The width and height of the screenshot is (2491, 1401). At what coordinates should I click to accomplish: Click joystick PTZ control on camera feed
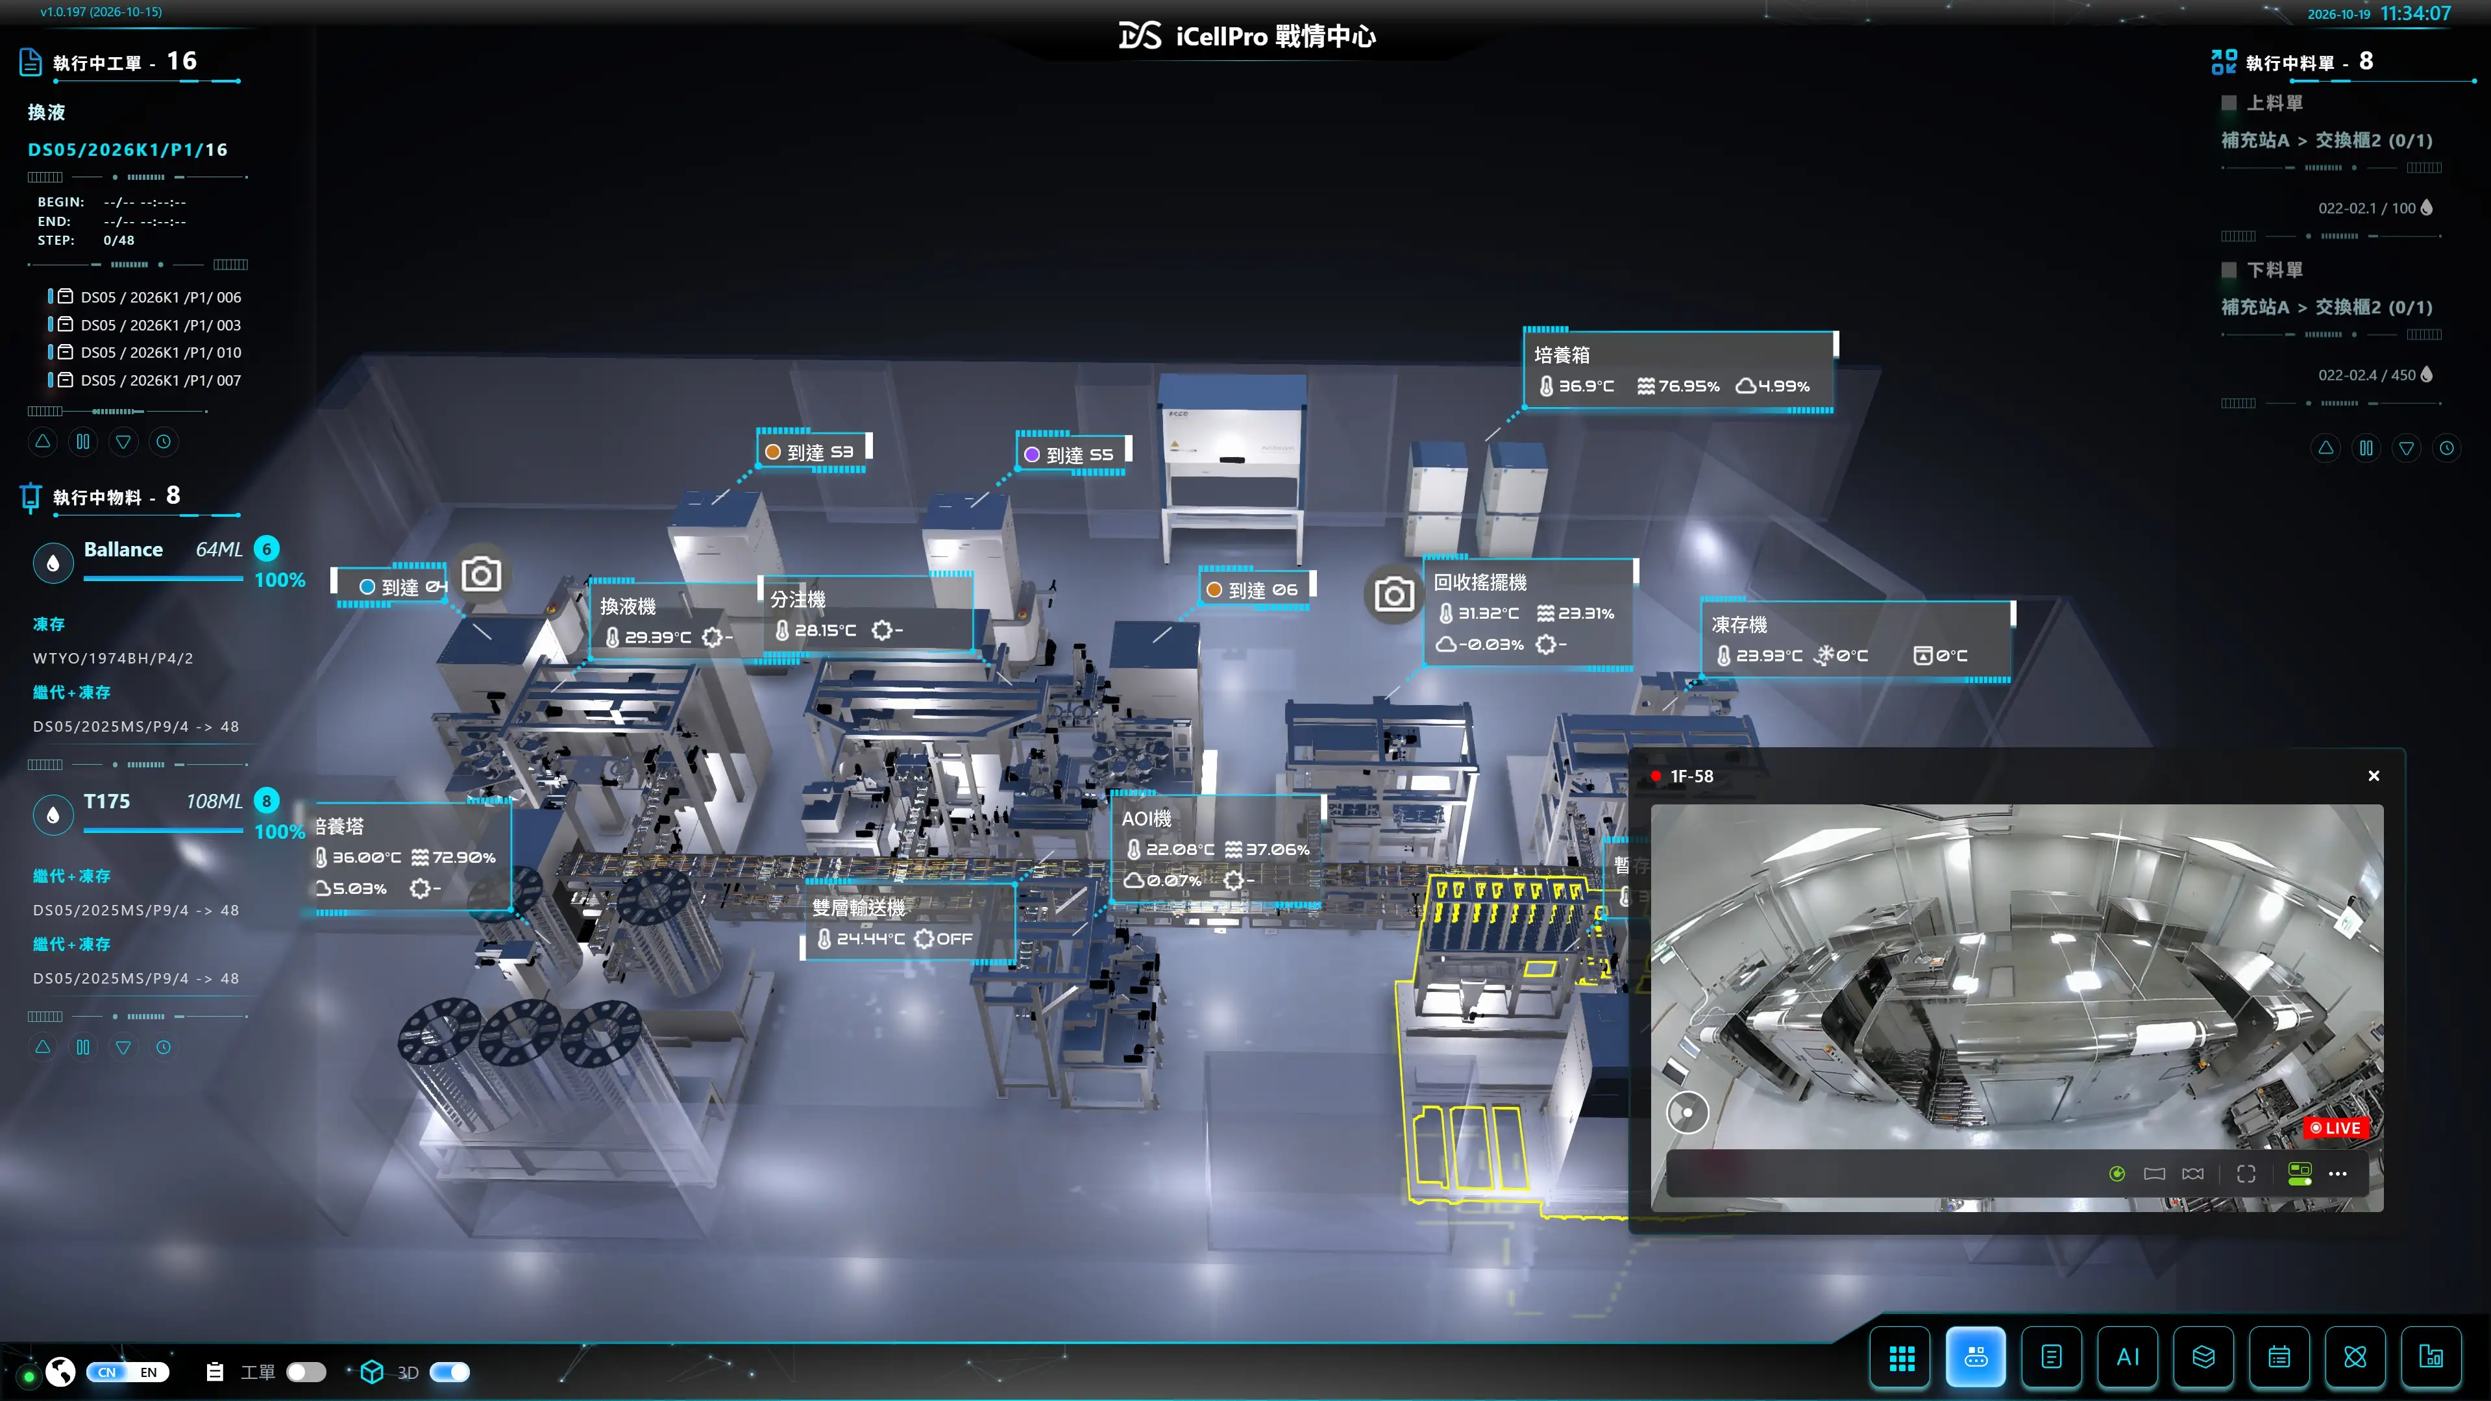[1687, 1113]
